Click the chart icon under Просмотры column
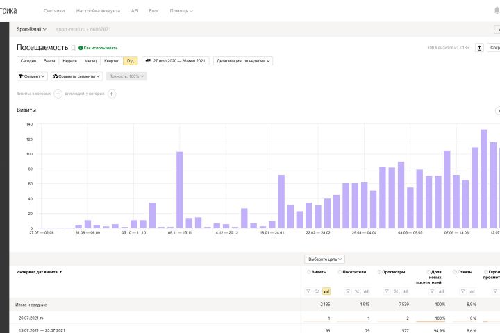 [x=405, y=291]
